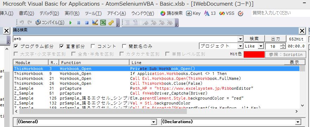
Task: Toggle 大文字・小文字を区別 checkbox
Action: [x=16, y=54]
